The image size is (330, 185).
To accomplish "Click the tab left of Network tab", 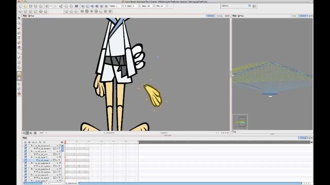I will tap(294, 16).
